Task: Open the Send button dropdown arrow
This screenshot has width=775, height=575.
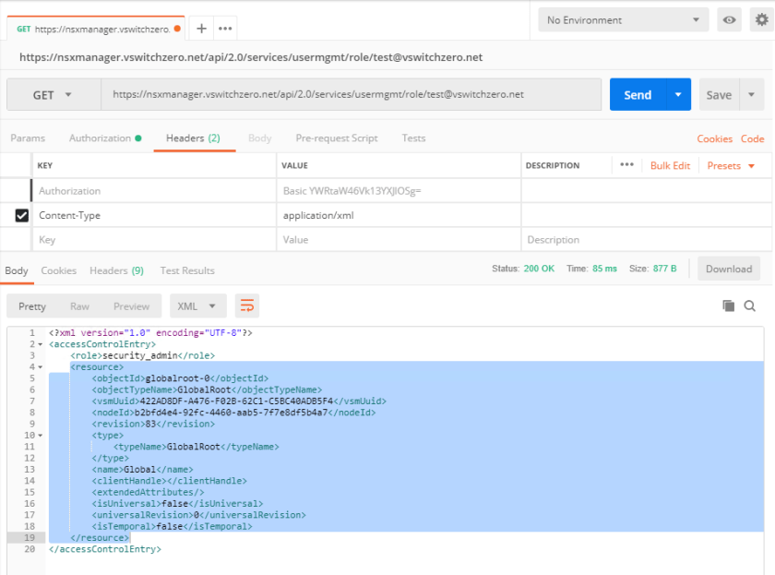Action: (678, 95)
